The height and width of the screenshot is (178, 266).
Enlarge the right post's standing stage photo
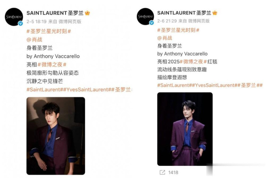185,129
